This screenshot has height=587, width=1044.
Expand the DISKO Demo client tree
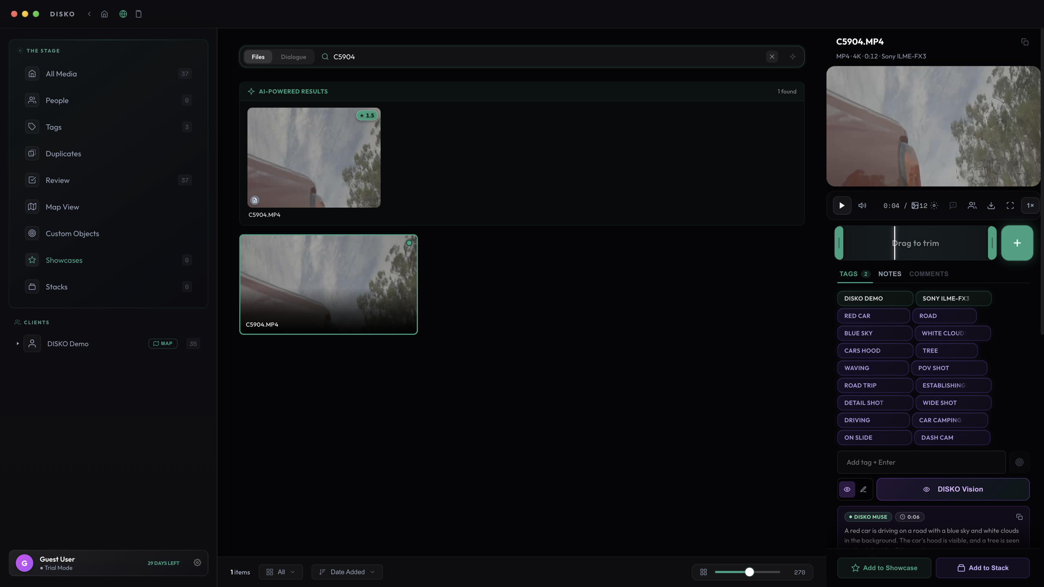point(18,344)
